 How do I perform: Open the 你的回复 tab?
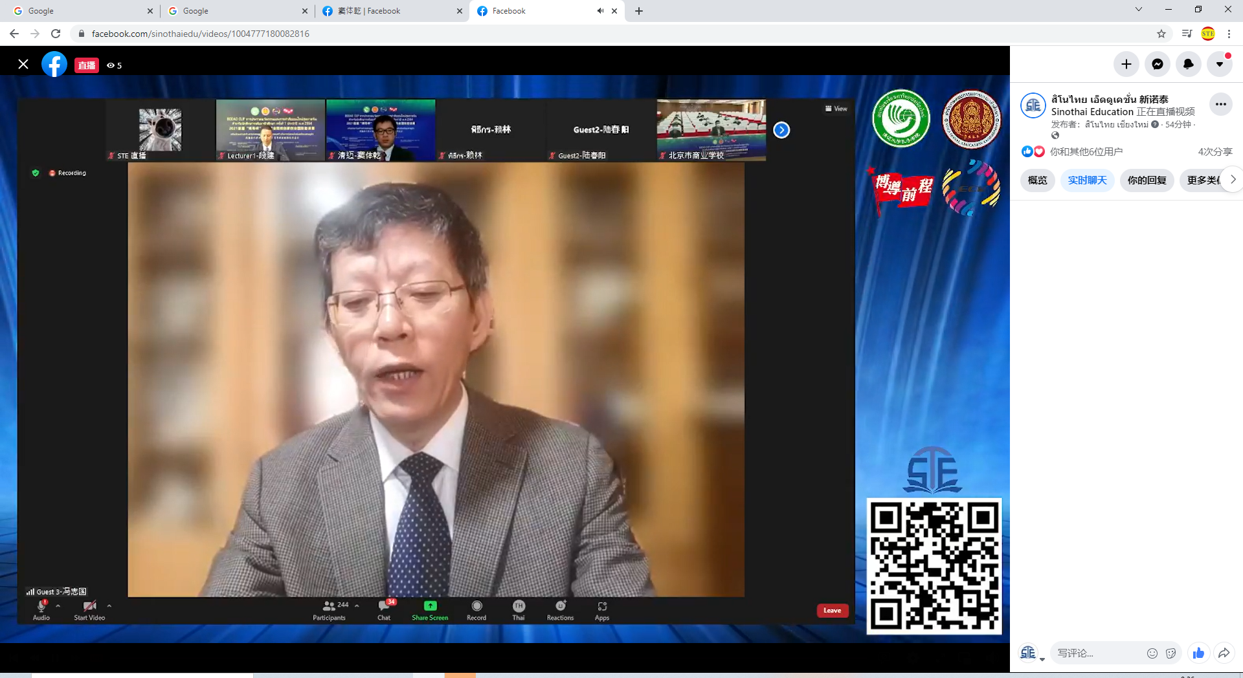pos(1147,180)
